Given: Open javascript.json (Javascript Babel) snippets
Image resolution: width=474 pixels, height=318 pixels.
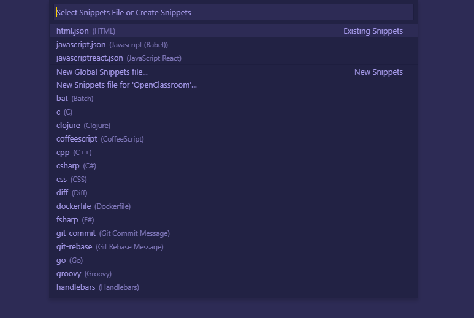Looking at the screenshot, I should tap(112, 45).
